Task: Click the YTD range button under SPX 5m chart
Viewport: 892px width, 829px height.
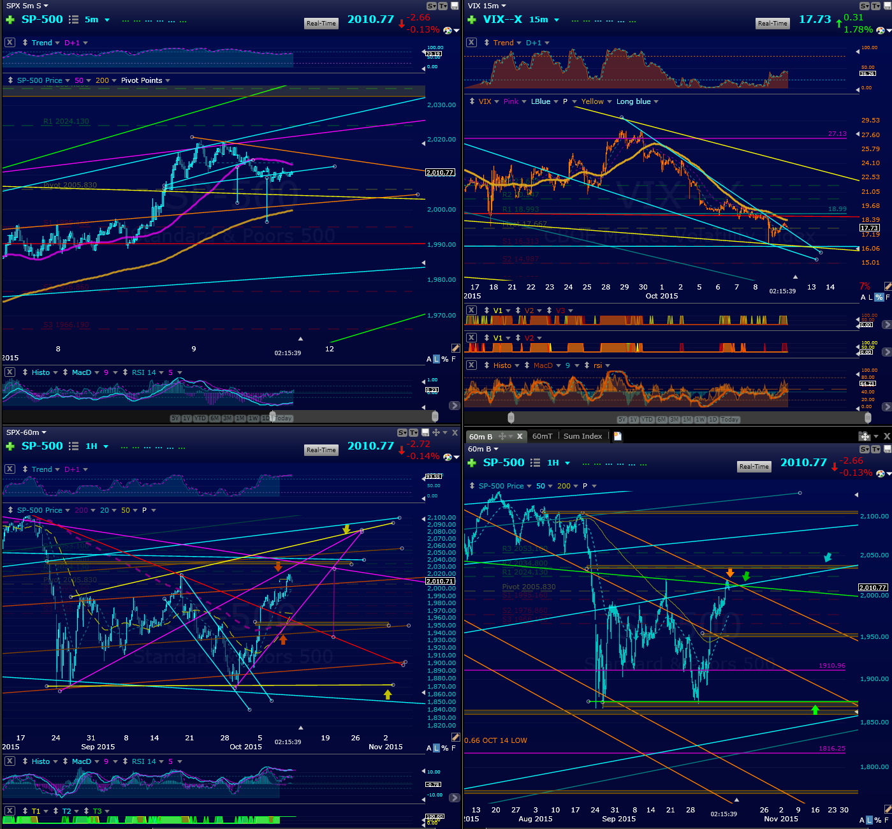Action: pyautogui.click(x=200, y=418)
